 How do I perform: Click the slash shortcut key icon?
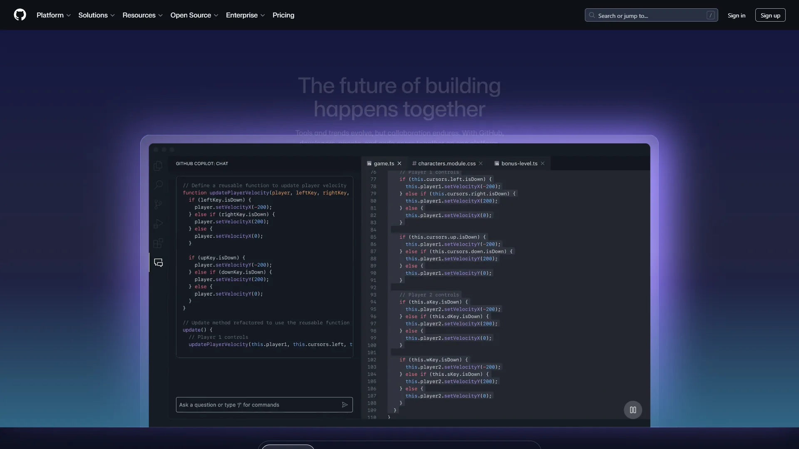point(710,15)
